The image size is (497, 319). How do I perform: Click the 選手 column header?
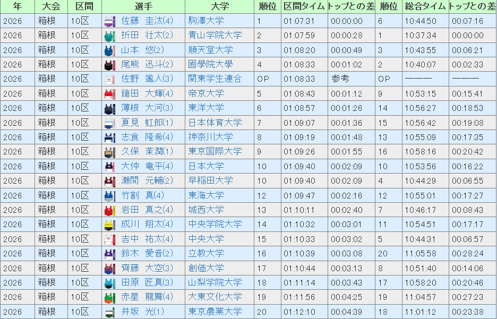[143, 6]
